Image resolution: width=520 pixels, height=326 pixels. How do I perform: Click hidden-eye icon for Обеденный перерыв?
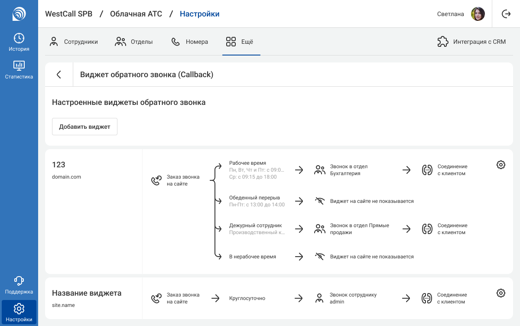coord(320,201)
